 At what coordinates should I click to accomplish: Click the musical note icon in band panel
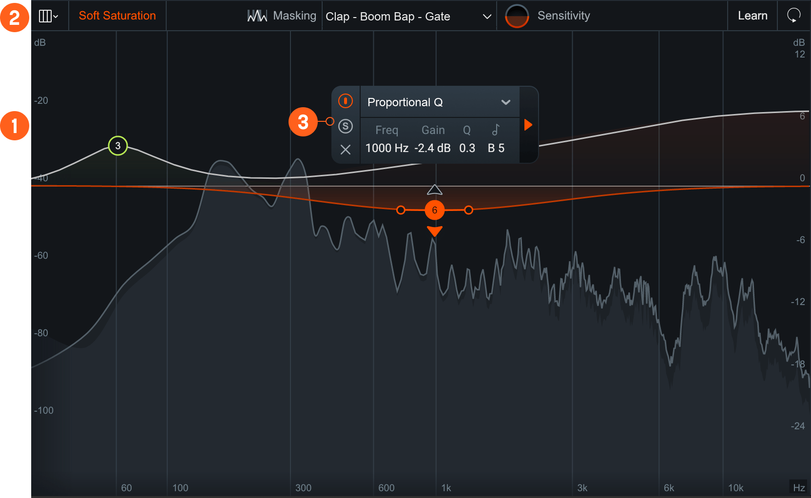[497, 130]
